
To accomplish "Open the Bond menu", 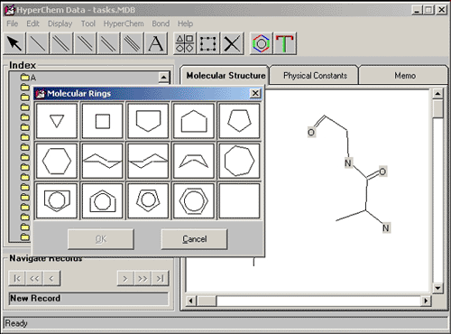I will 161,23.
